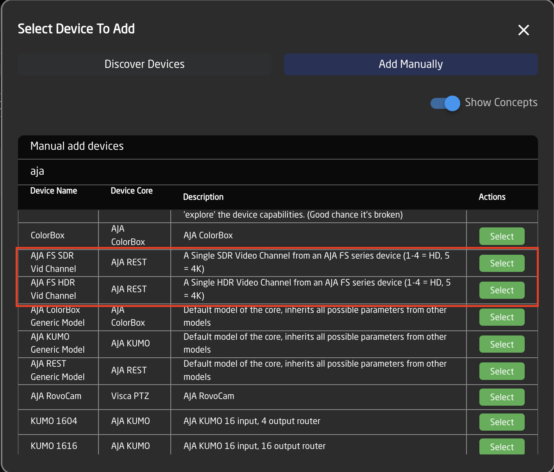Open the Add Manually tab
Screen dimensions: 554x472
click(x=411, y=64)
